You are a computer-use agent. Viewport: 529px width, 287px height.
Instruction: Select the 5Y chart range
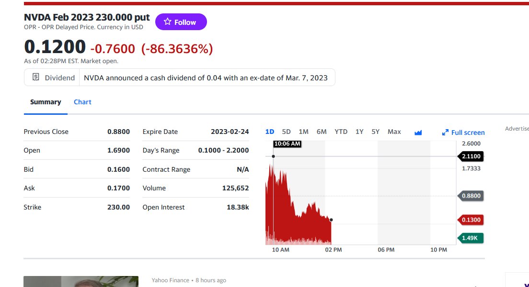(x=376, y=132)
